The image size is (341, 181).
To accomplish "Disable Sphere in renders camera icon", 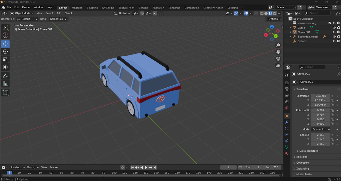I will 339,41.
